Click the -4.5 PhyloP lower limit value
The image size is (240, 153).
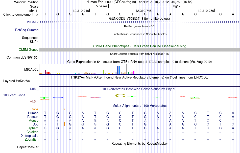pyautogui.click(x=33, y=101)
